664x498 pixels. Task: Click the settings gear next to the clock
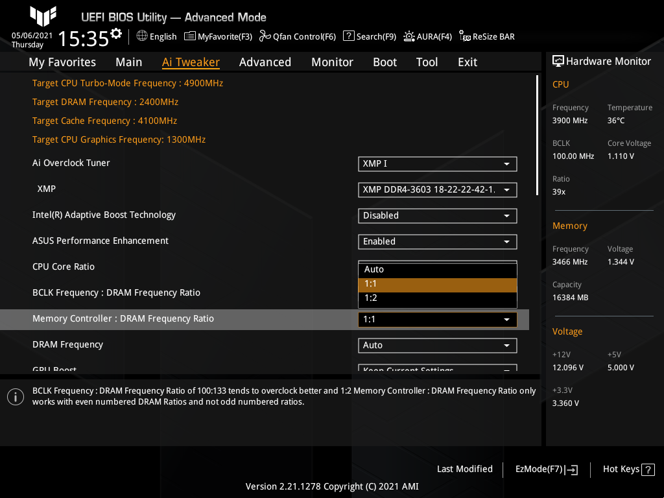[116, 34]
